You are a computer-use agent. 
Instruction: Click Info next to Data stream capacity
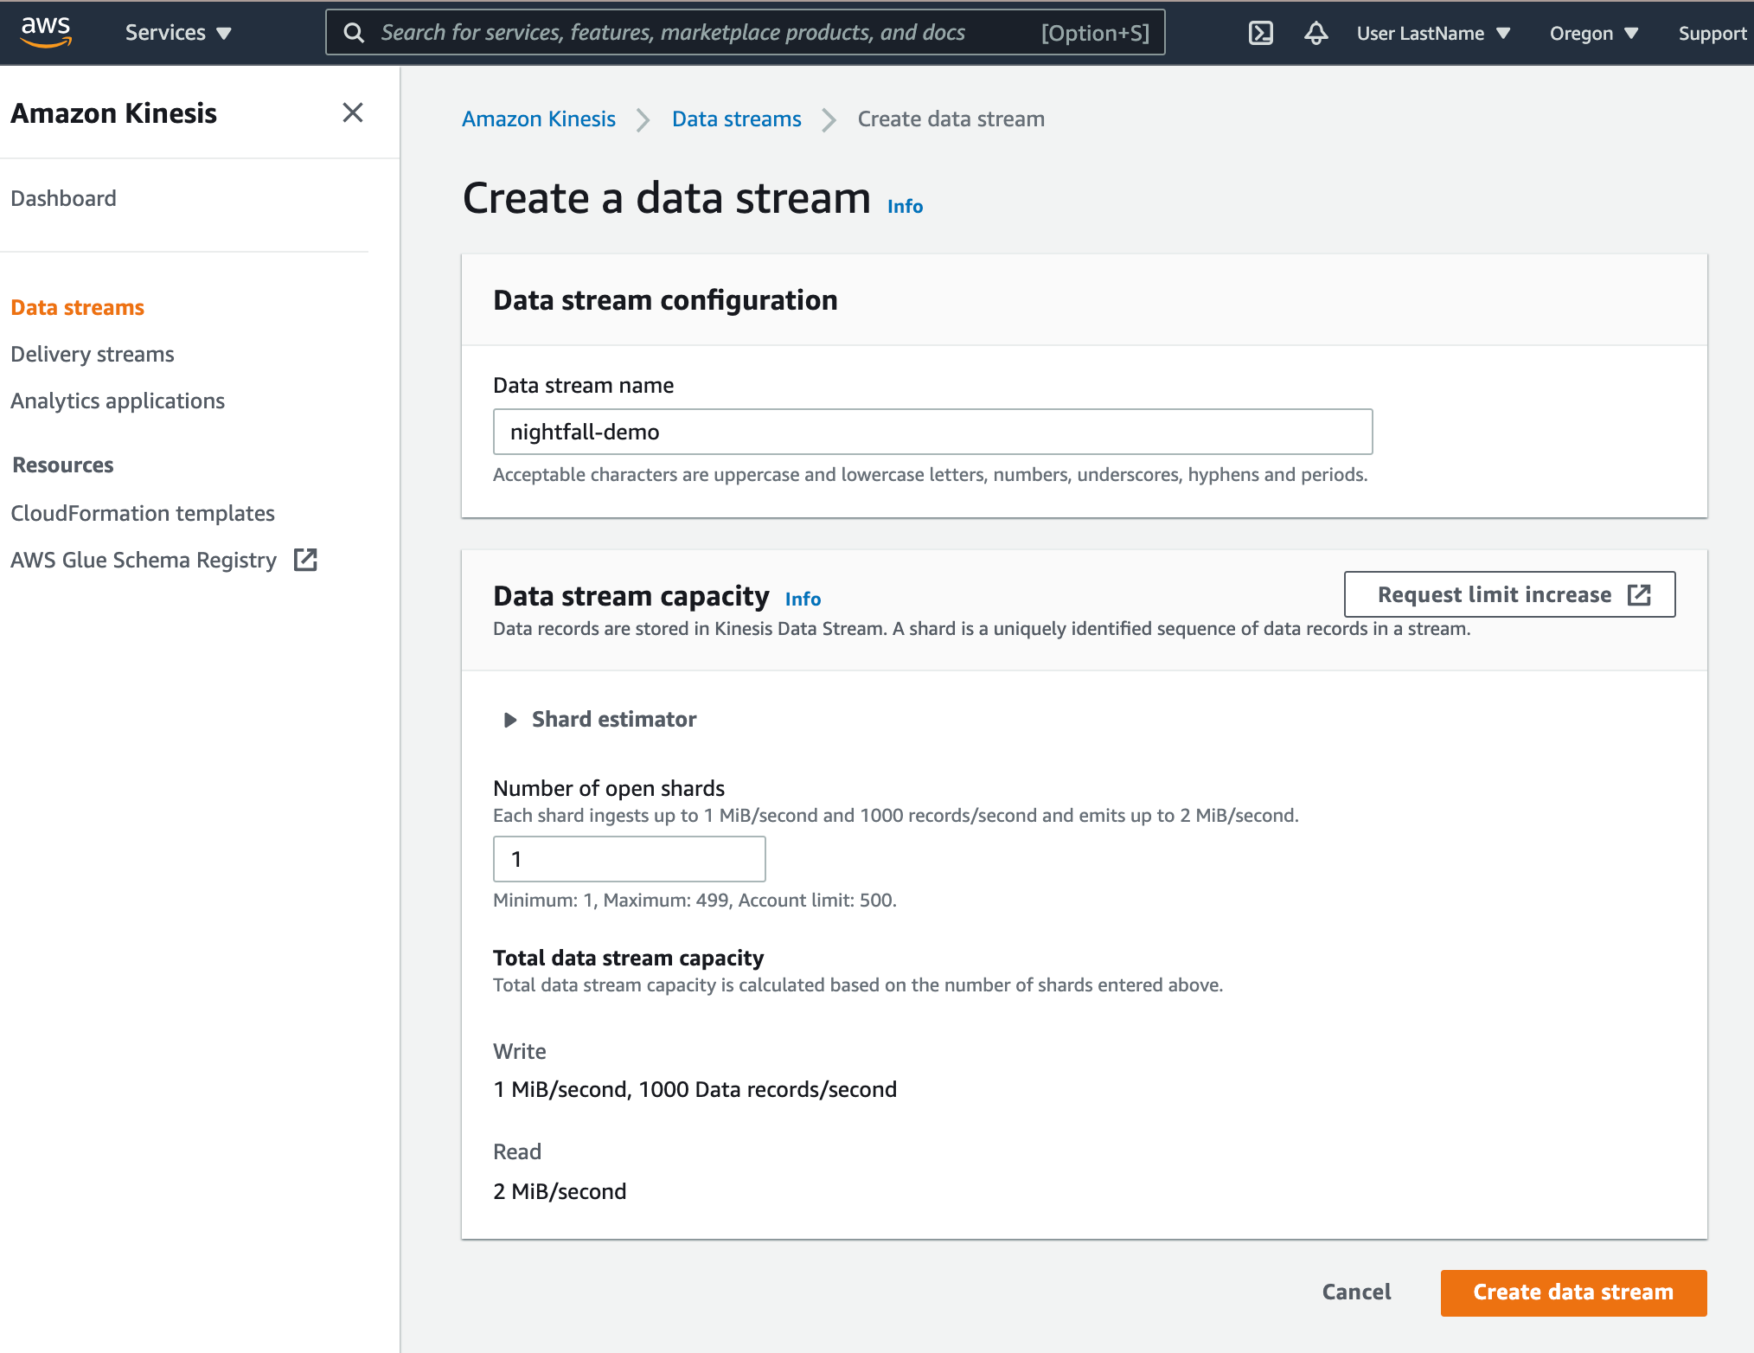tap(803, 599)
